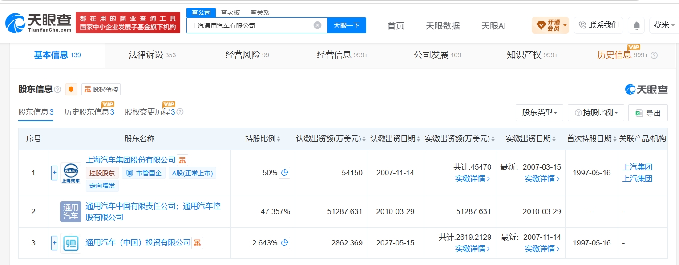Screen dimensions: 679x265
Task: Clear search box with X icon
Action: (x=317, y=25)
